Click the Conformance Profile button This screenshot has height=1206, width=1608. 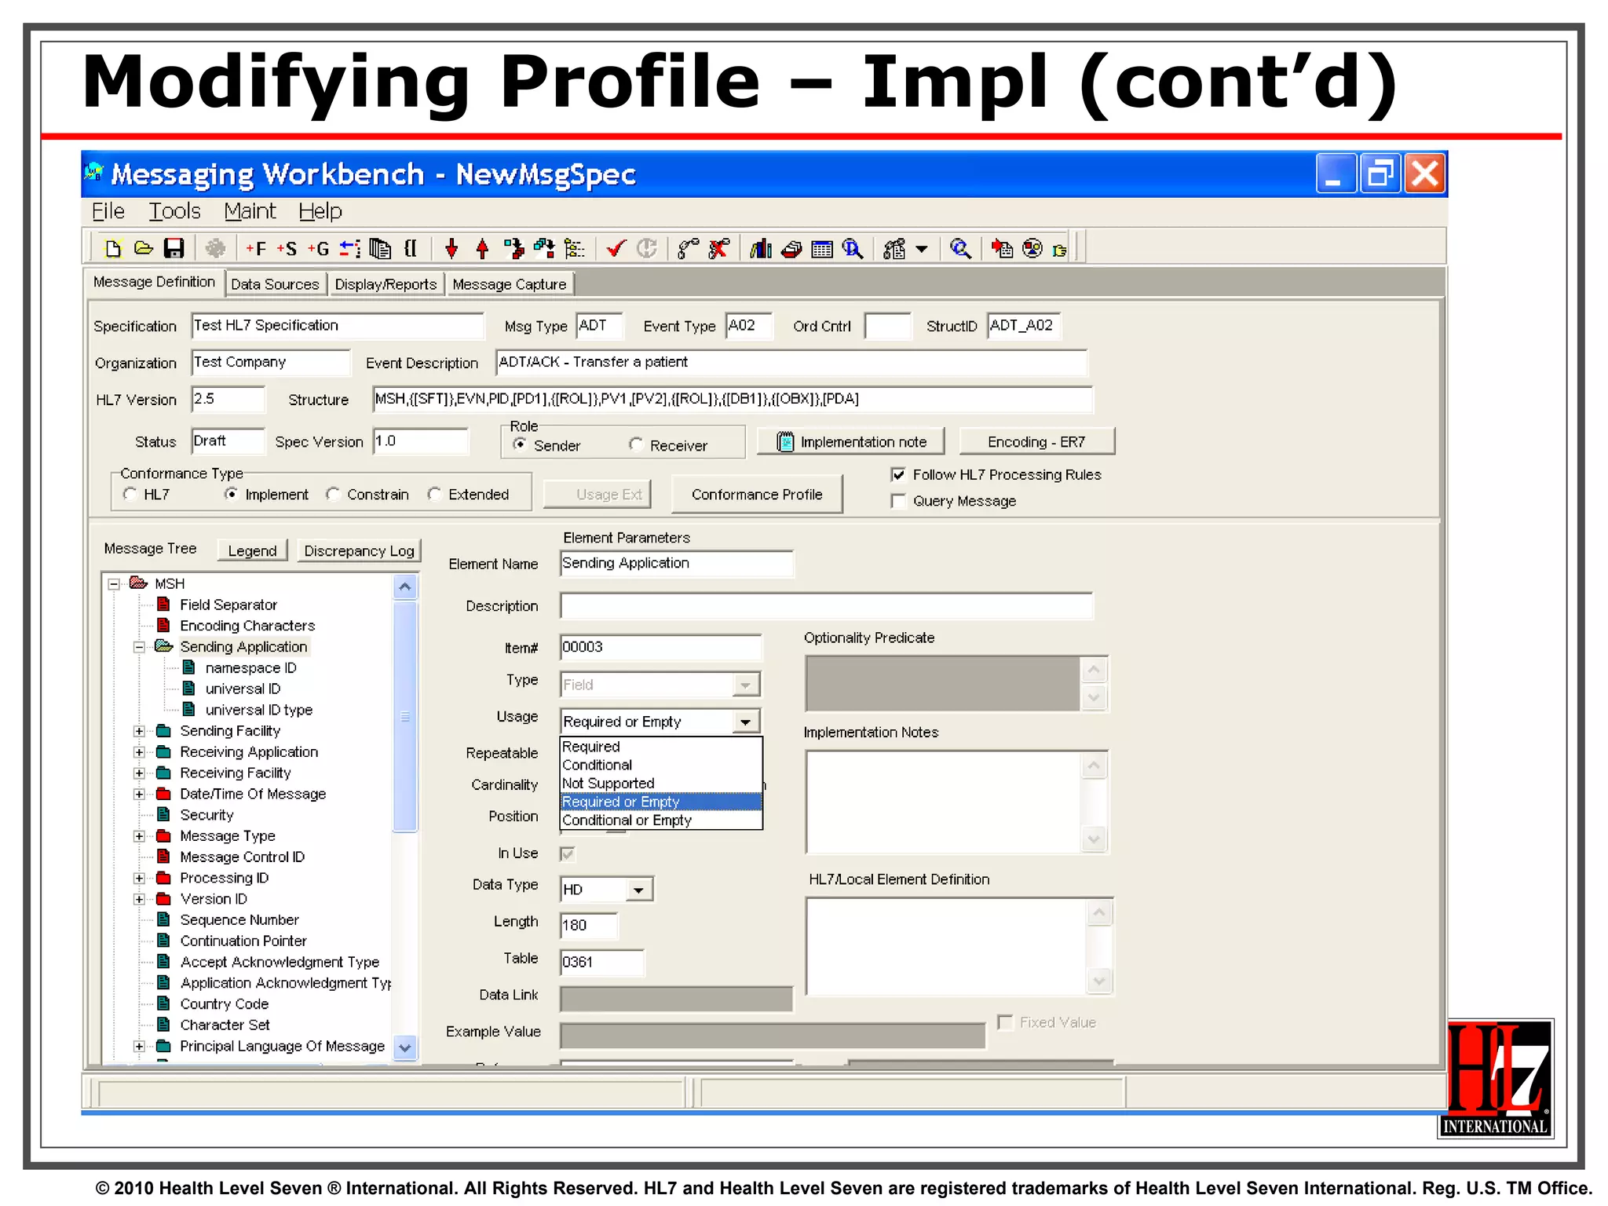point(757,494)
